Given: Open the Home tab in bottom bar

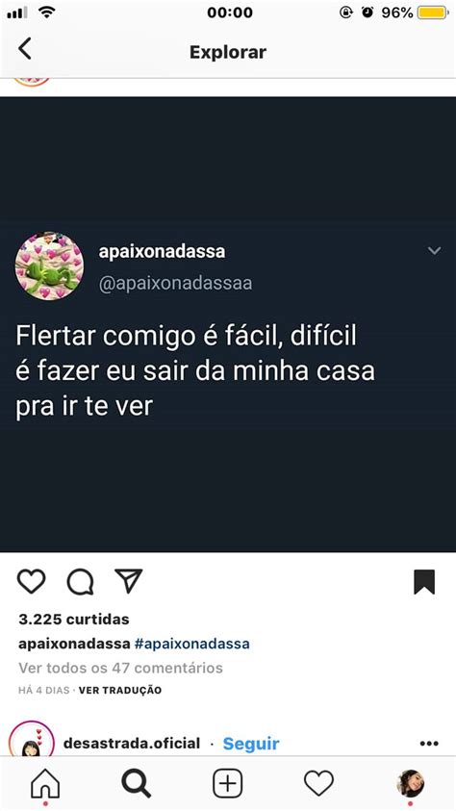Looking at the screenshot, I should pos(45,784).
